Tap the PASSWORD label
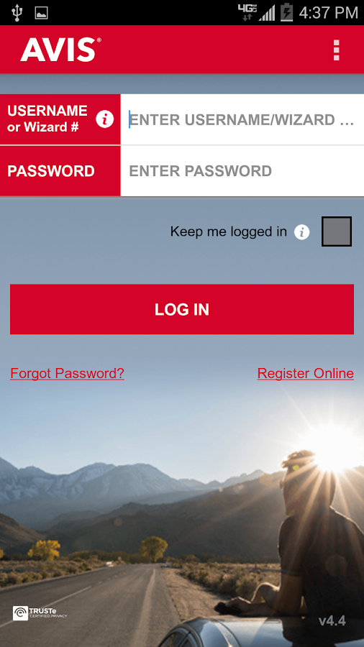Screen dimensions: 364x647 point(51,171)
